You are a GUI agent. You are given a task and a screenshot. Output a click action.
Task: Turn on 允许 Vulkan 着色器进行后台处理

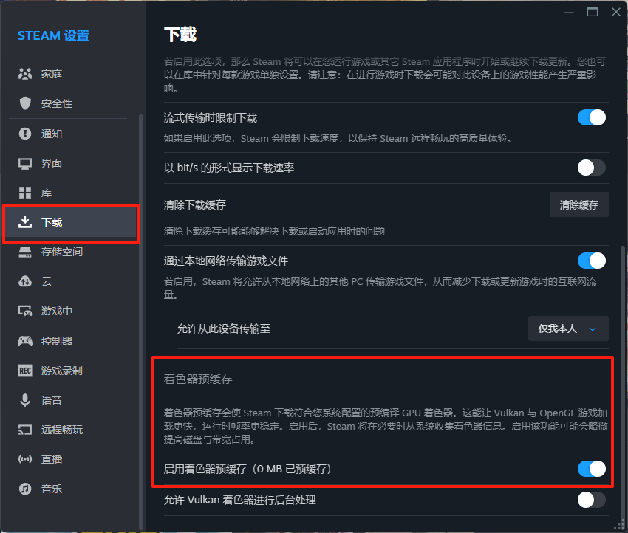pos(591,500)
